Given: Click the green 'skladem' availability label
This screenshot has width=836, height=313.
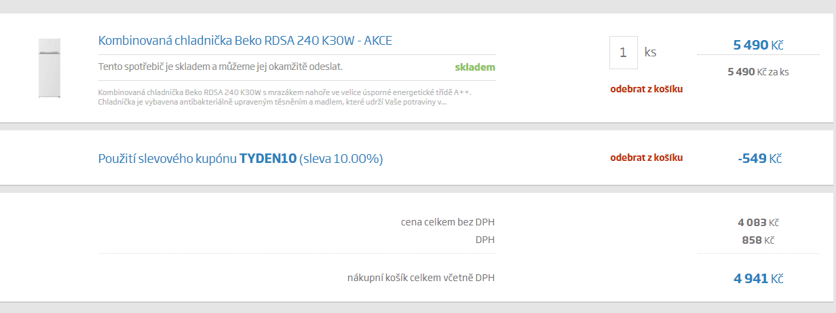Looking at the screenshot, I should (475, 67).
